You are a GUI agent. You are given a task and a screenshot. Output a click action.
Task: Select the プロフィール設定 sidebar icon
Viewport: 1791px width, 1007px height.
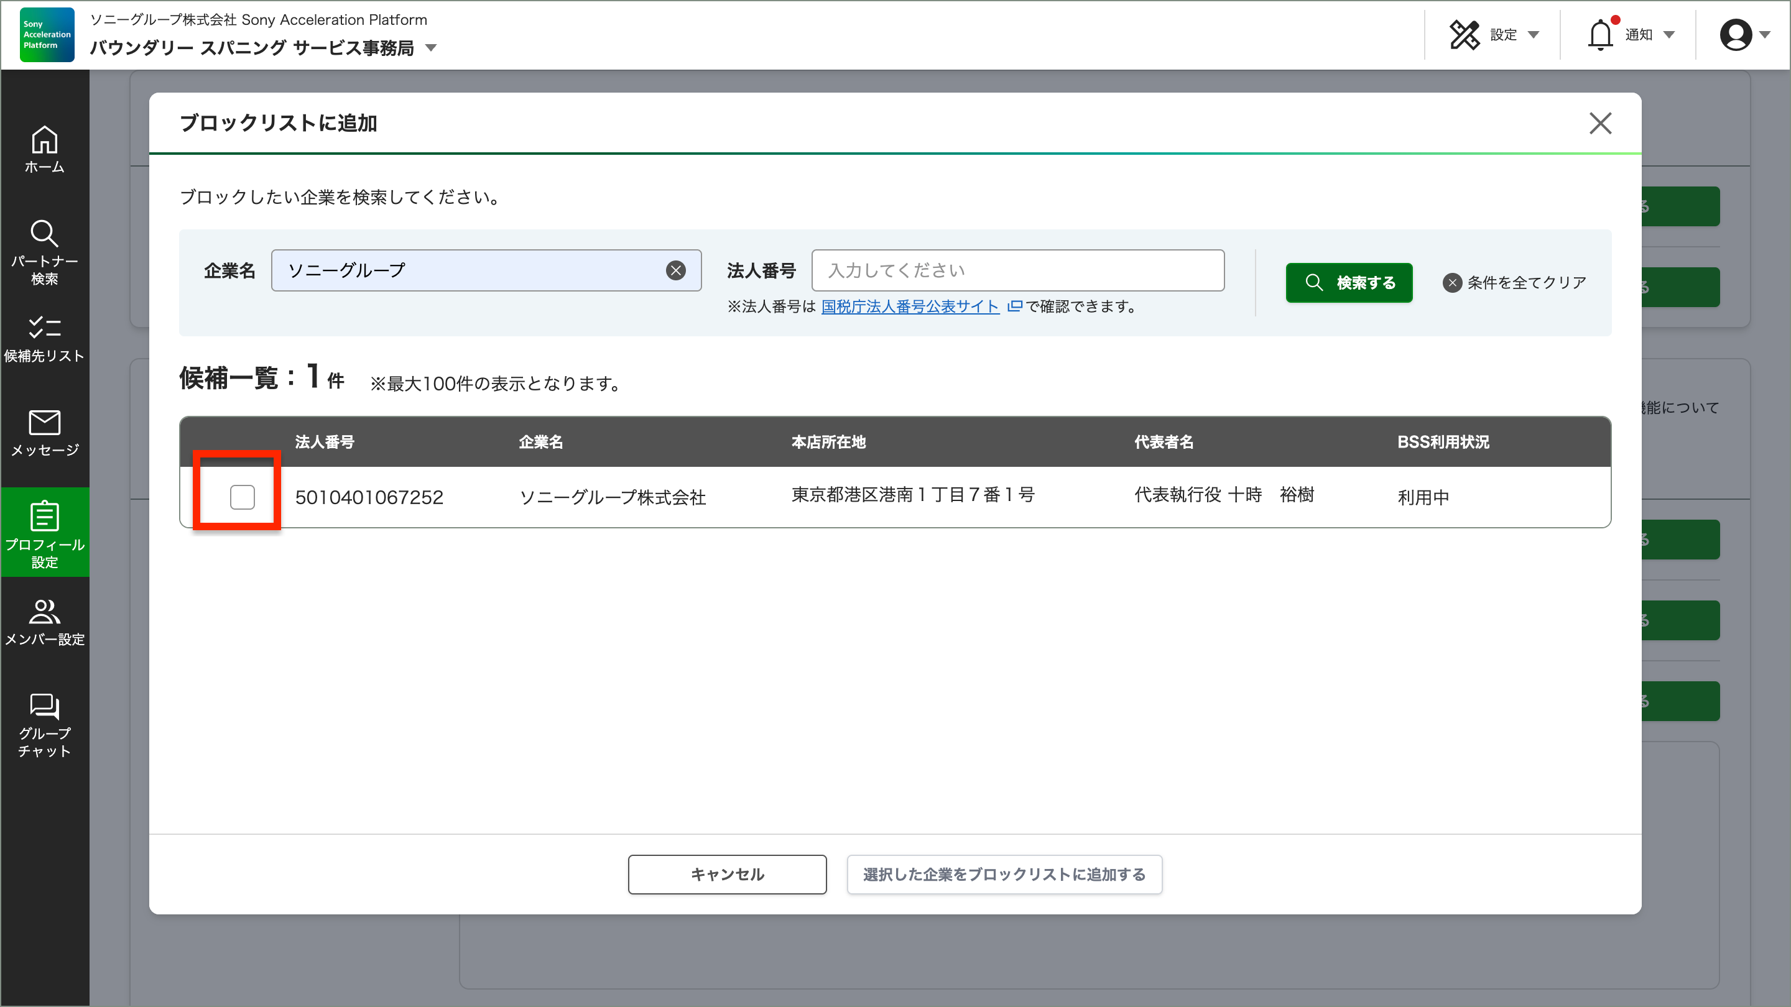[45, 531]
